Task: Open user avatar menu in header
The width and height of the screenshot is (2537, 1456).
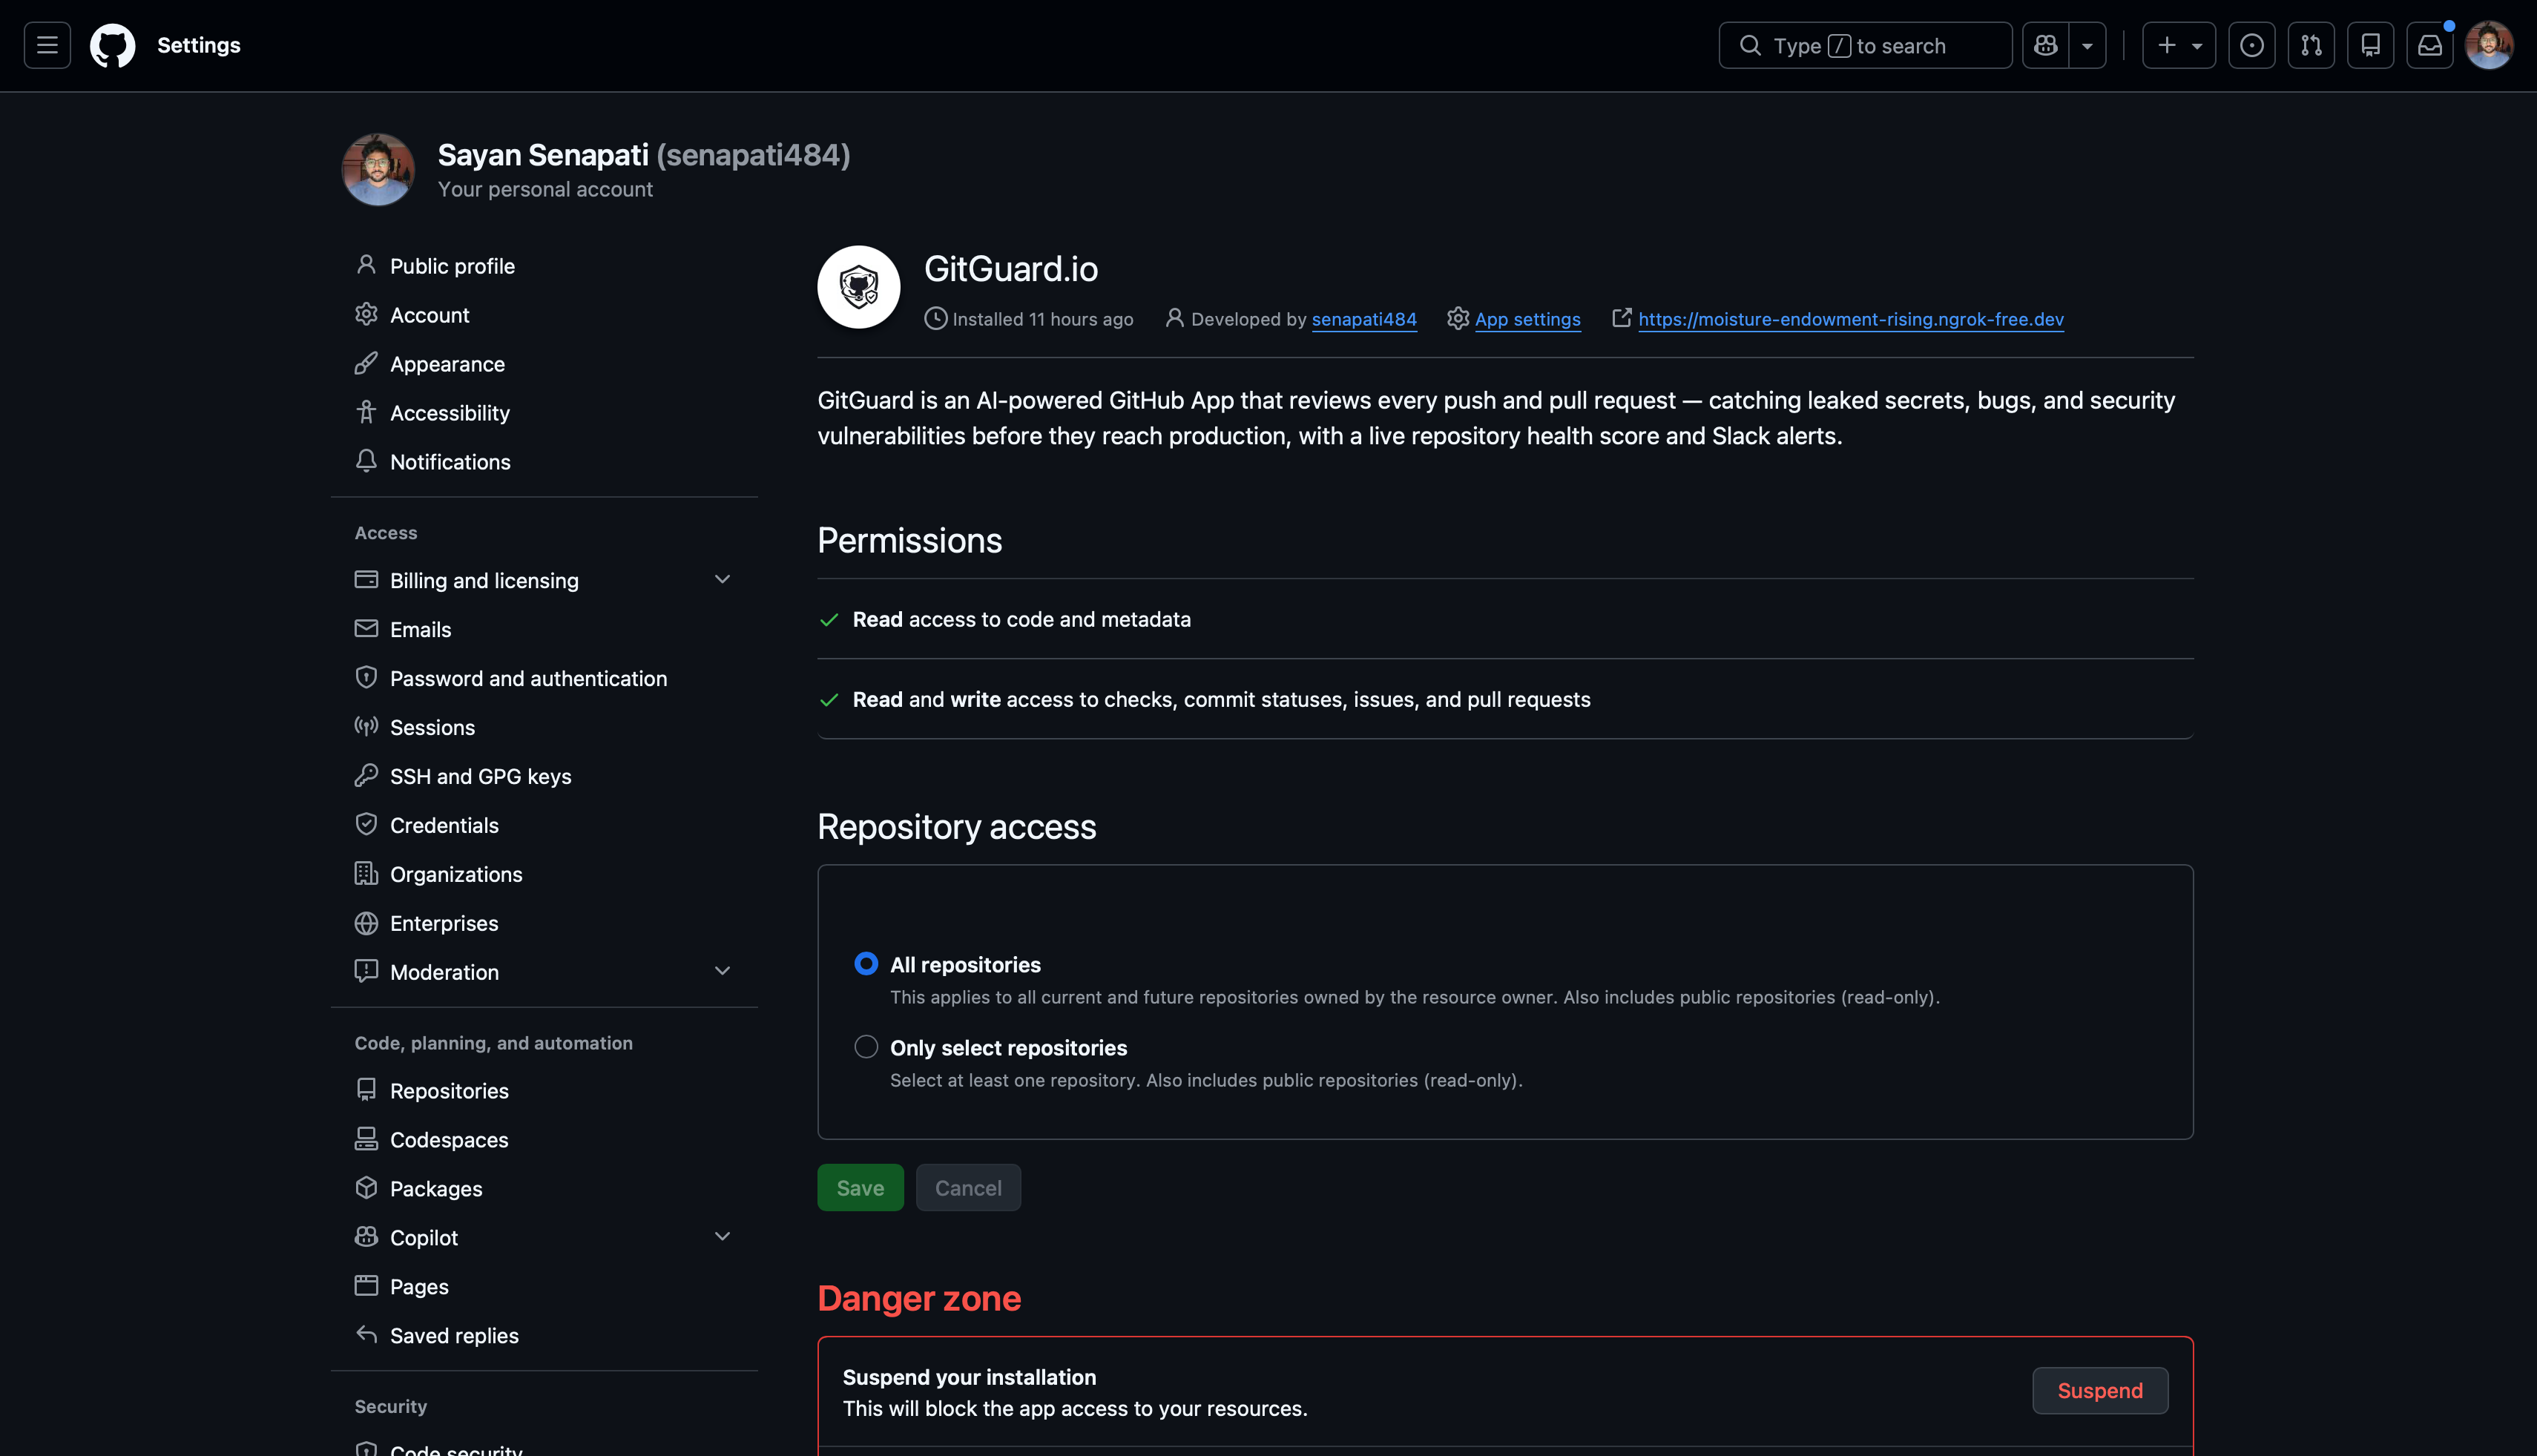Action: coord(2490,45)
